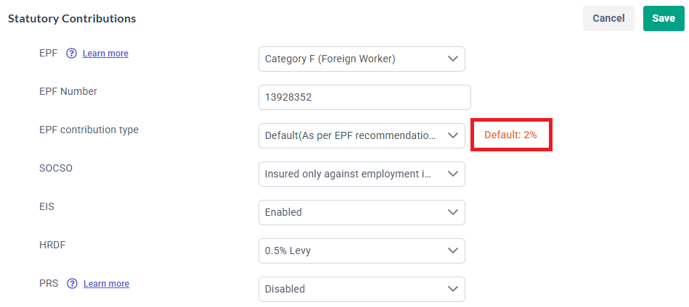Viewport: 689px width, 307px height.
Task: Click the help icon next to PRS
Action: click(72, 284)
